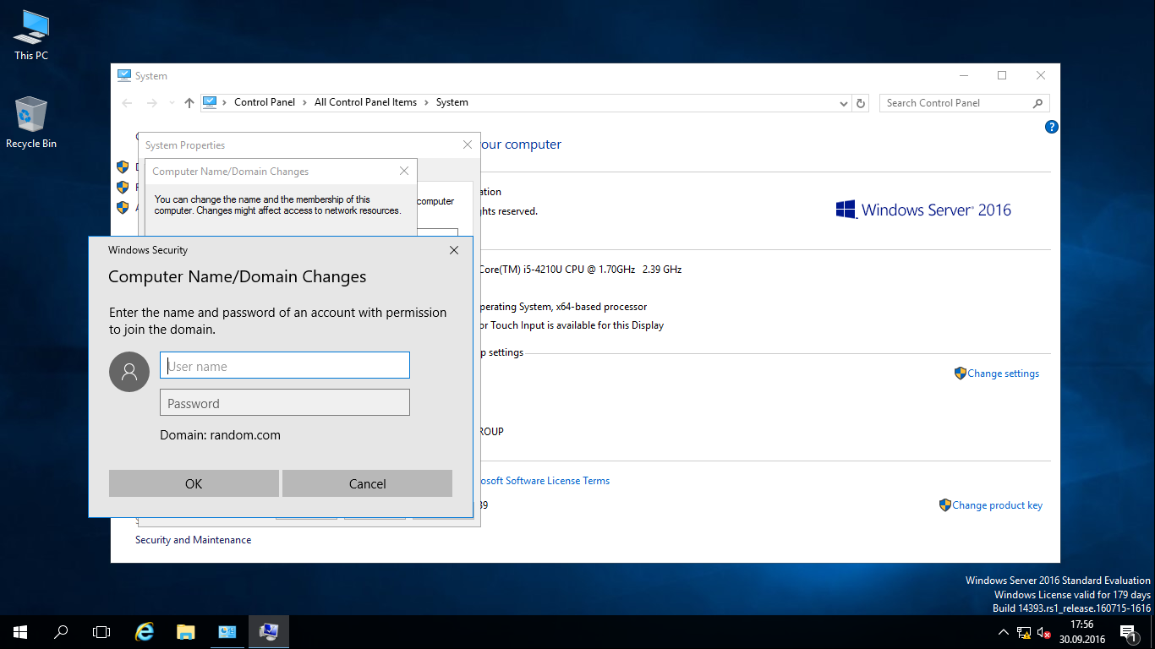
Task: Minimize the System window
Action: (963, 75)
